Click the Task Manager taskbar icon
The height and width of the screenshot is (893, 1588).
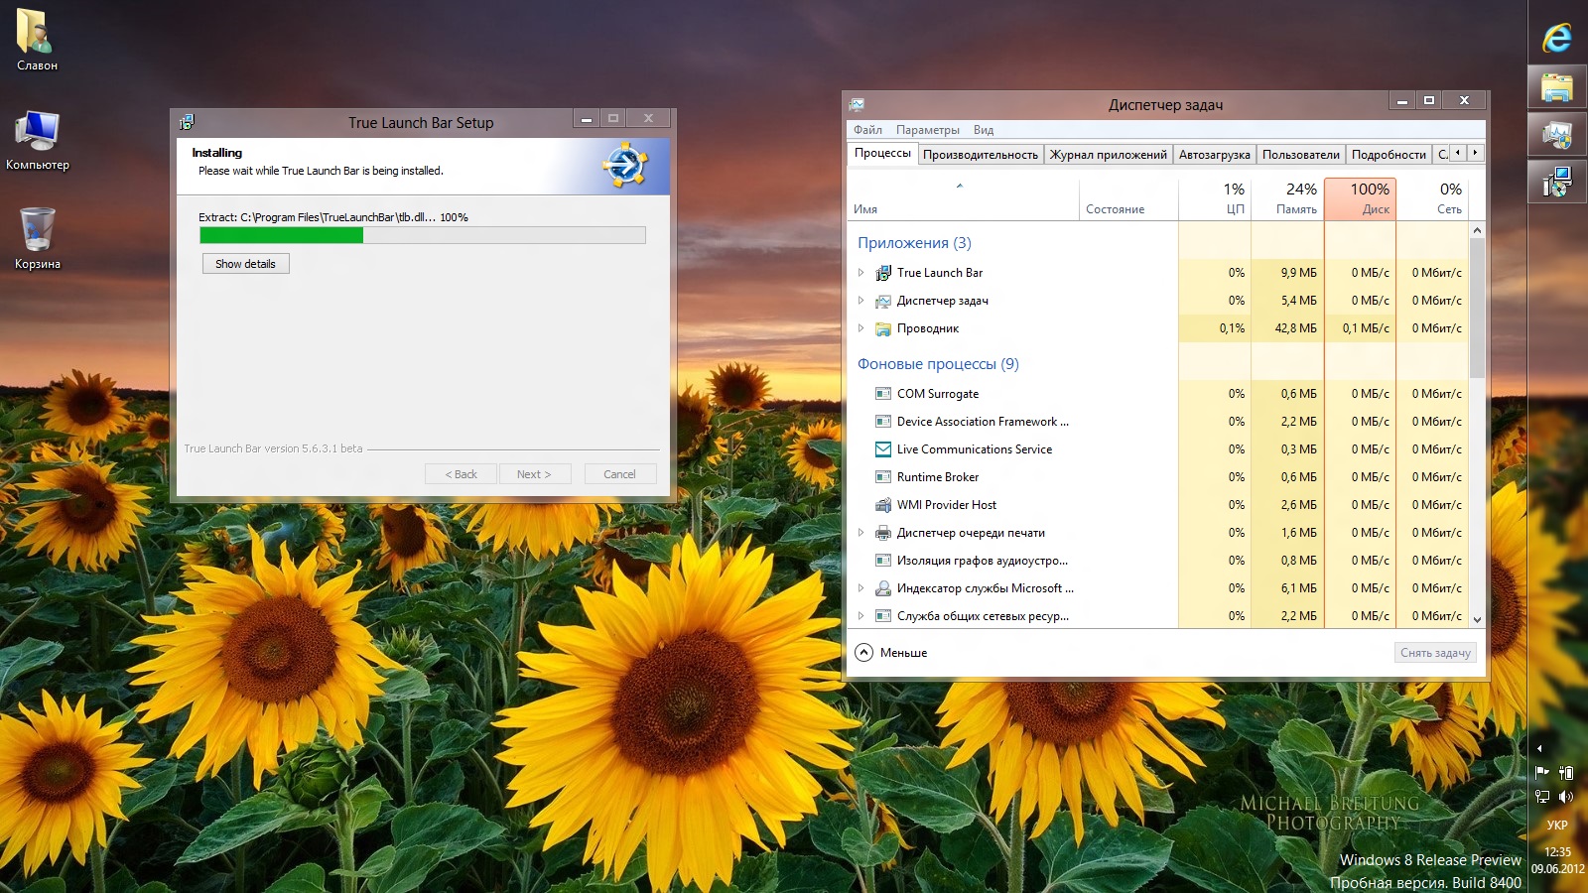click(1556, 135)
